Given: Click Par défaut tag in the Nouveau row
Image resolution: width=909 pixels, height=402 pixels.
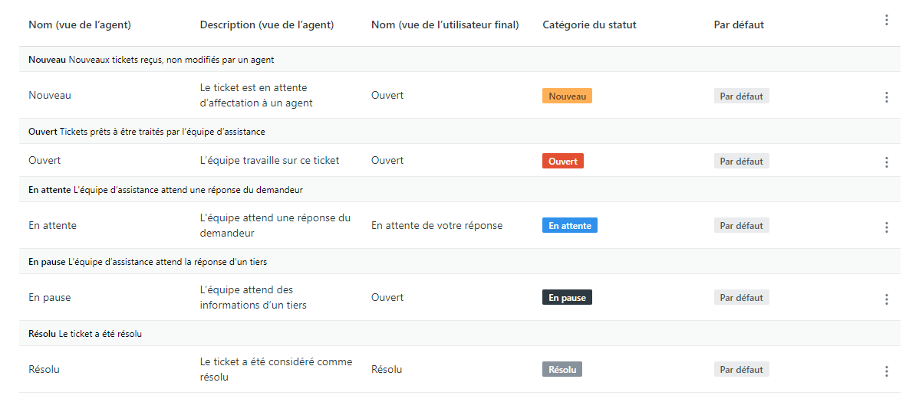Looking at the screenshot, I should [x=742, y=96].
